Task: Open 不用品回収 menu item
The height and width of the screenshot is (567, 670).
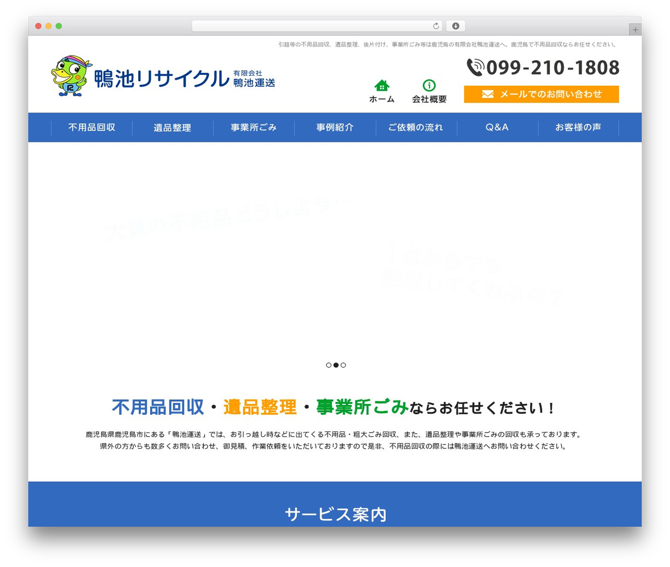Action: pos(92,128)
